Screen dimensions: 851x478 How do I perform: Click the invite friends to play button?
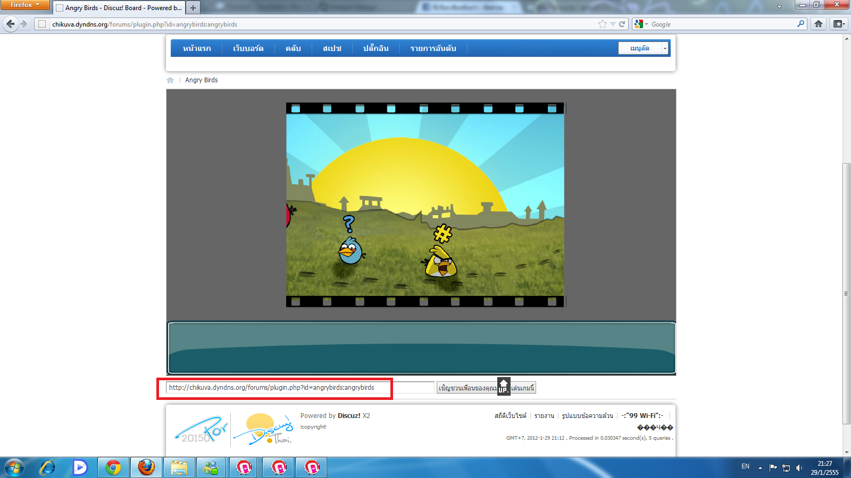pos(486,388)
